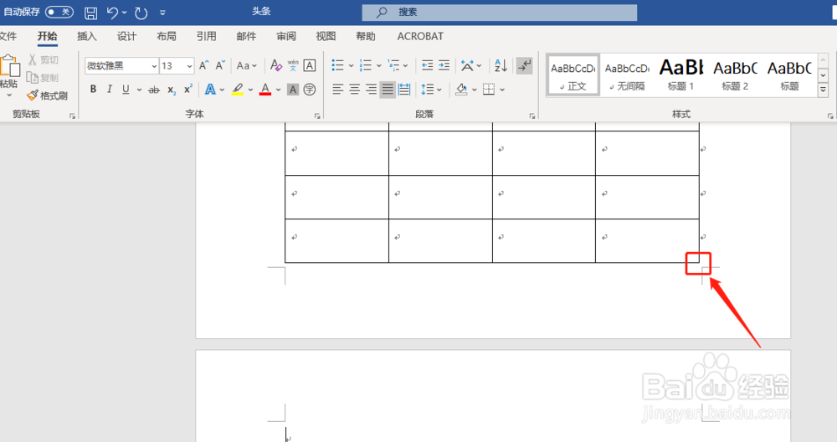Image resolution: width=837 pixels, height=442 pixels.
Task: Open text effects icon
Action: click(x=210, y=89)
